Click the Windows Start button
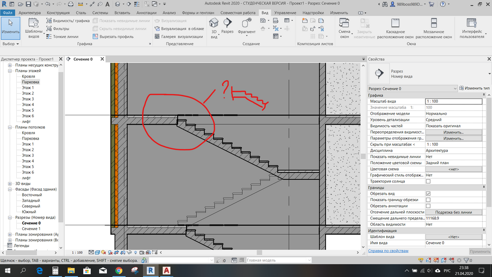The height and width of the screenshot is (277, 492). coord(7,271)
